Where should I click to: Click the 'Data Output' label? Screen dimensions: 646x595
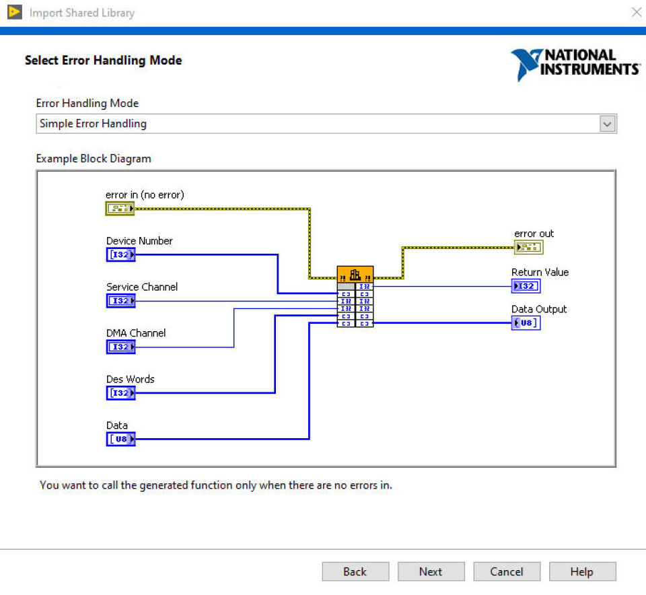539,309
